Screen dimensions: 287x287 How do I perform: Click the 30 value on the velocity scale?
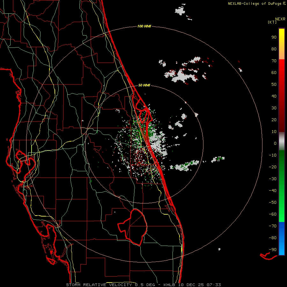(x=274, y=108)
